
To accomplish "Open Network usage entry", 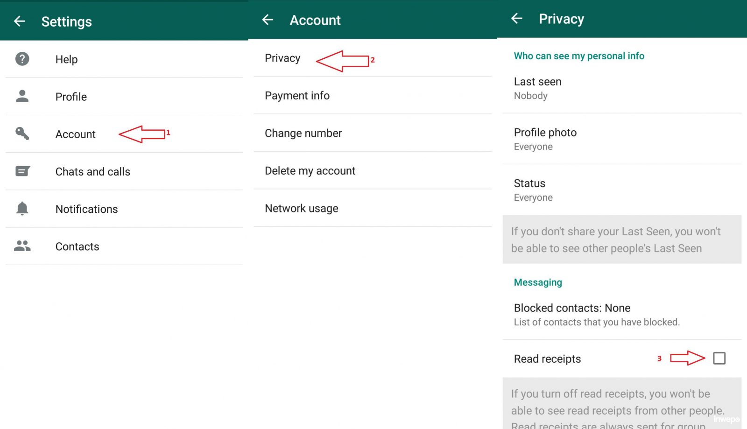I will coord(301,209).
